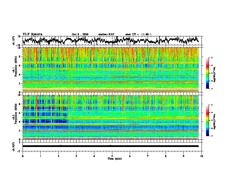Image resolution: width=227 pixels, height=175 pixels.
Task: Click the ch.1 spectrogram panel
Action: [111, 70]
